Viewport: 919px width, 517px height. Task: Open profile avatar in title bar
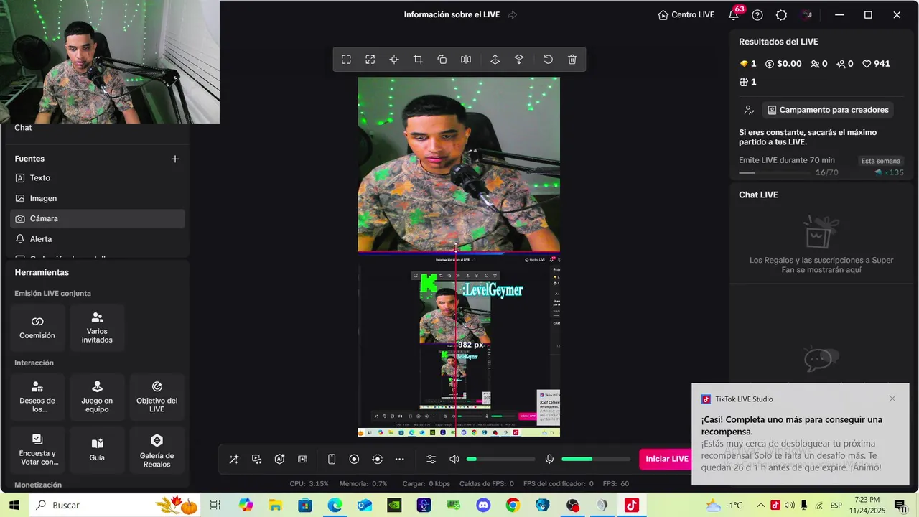pos(808,15)
